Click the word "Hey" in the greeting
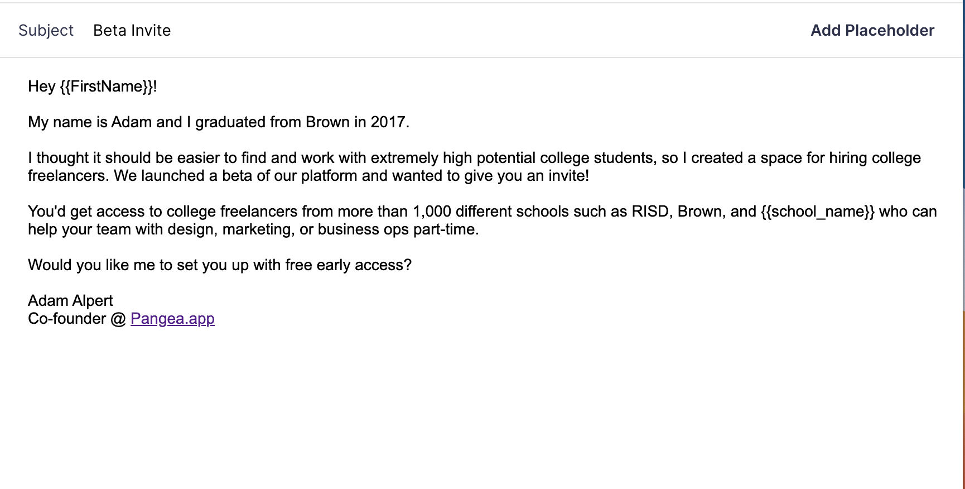Viewport: 965px width, 489px height. coord(41,87)
